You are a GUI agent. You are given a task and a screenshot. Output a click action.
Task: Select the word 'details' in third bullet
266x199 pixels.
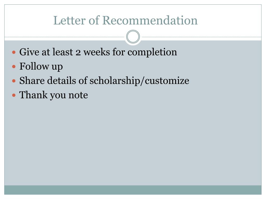[x=62, y=80]
